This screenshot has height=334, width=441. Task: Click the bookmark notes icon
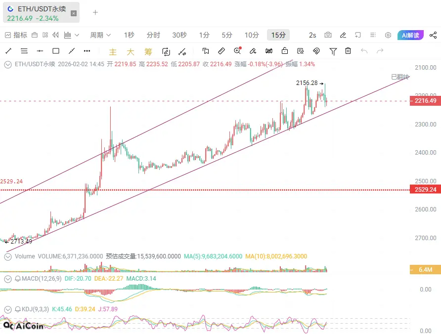click(x=206, y=51)
